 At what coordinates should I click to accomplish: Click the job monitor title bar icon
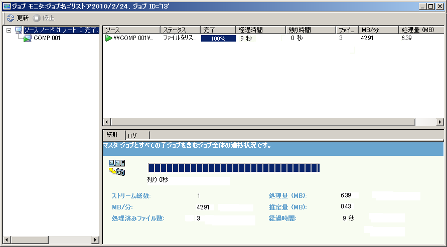7,6
